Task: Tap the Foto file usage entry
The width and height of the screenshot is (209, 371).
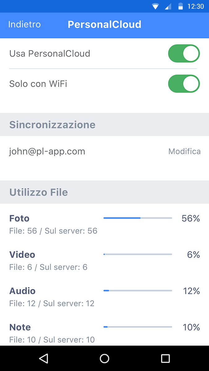Action: tap(53, 224)
